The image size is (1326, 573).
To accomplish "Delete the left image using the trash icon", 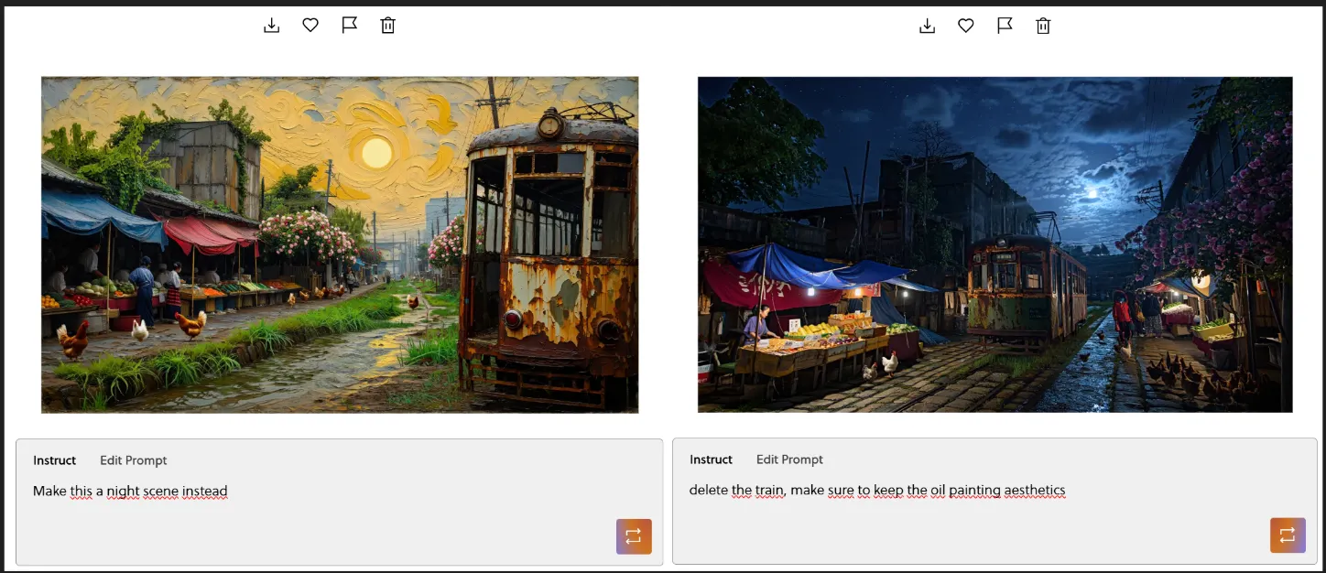I will (388, 26).
